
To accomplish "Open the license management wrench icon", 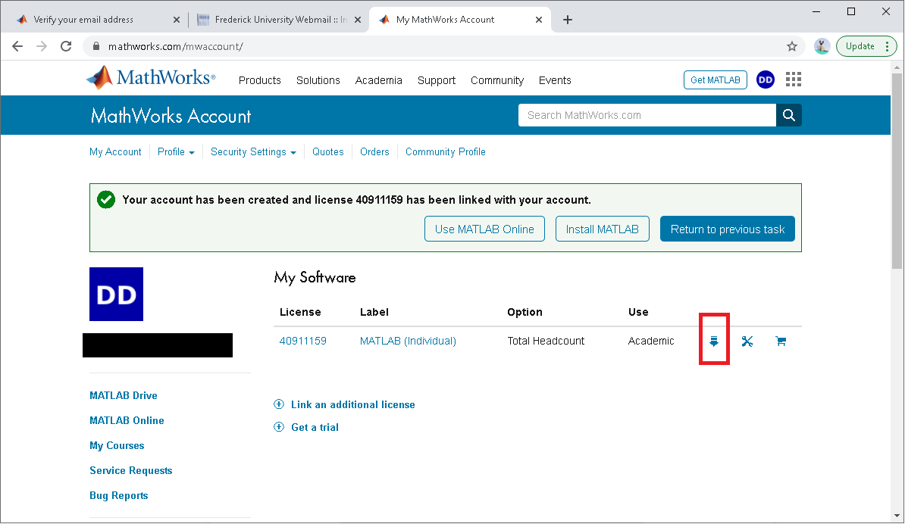I will 747,342.
